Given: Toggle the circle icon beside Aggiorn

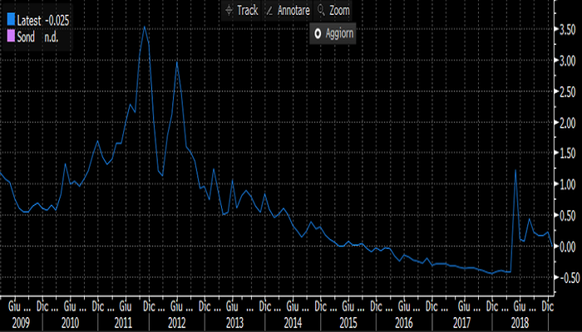Looking at the screenshot, I should pyautogui.click(x=317, y=34).
